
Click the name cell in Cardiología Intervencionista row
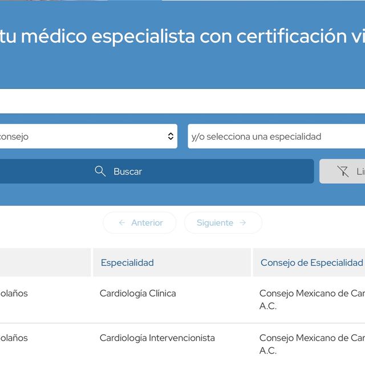pyautogui.click(x=14, y=338)
